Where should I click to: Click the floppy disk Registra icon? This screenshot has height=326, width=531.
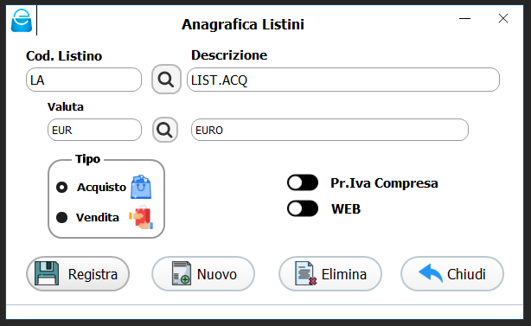point(47,273)
